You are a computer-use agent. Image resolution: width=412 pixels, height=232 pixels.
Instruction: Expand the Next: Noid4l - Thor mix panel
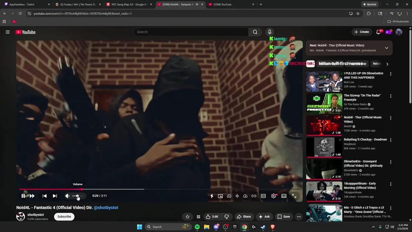click(387, 48)
